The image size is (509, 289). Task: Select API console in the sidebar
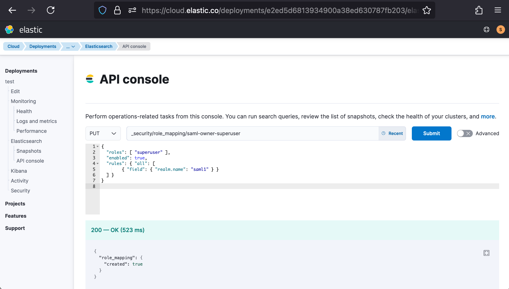click(30, 161)
